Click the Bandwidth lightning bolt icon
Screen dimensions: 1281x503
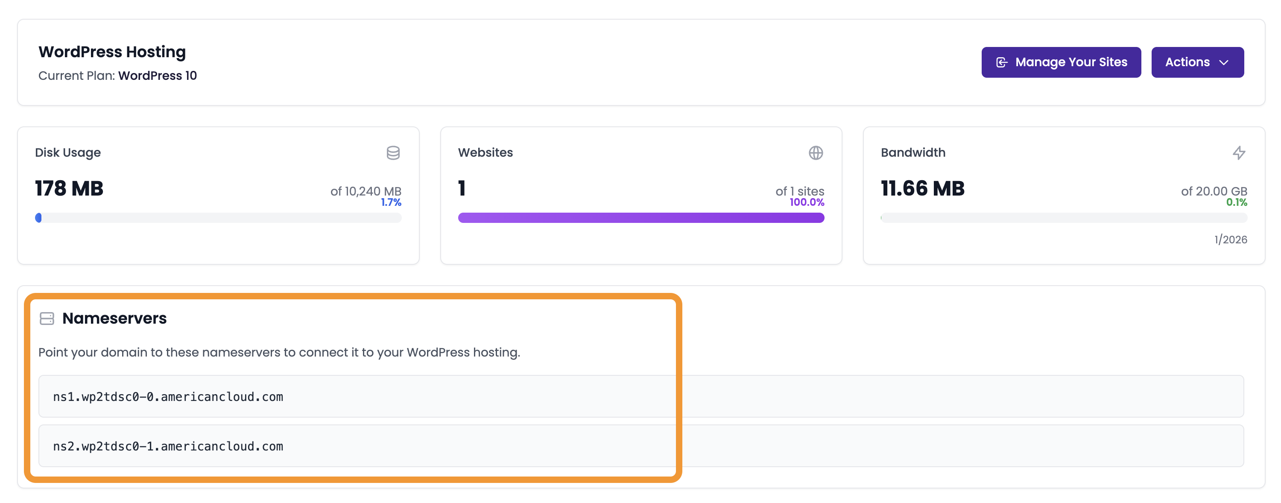pos(1239,152)
